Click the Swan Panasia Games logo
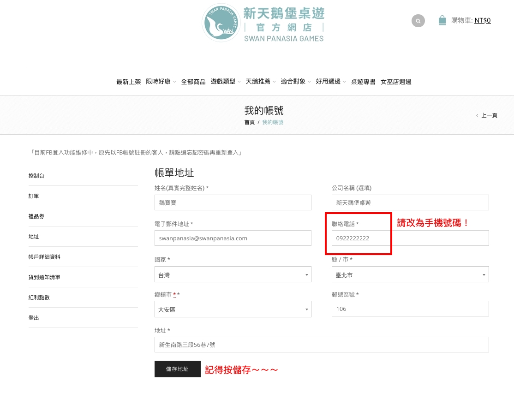The height and width of the screenshot is (393, 514). [263, 23]
